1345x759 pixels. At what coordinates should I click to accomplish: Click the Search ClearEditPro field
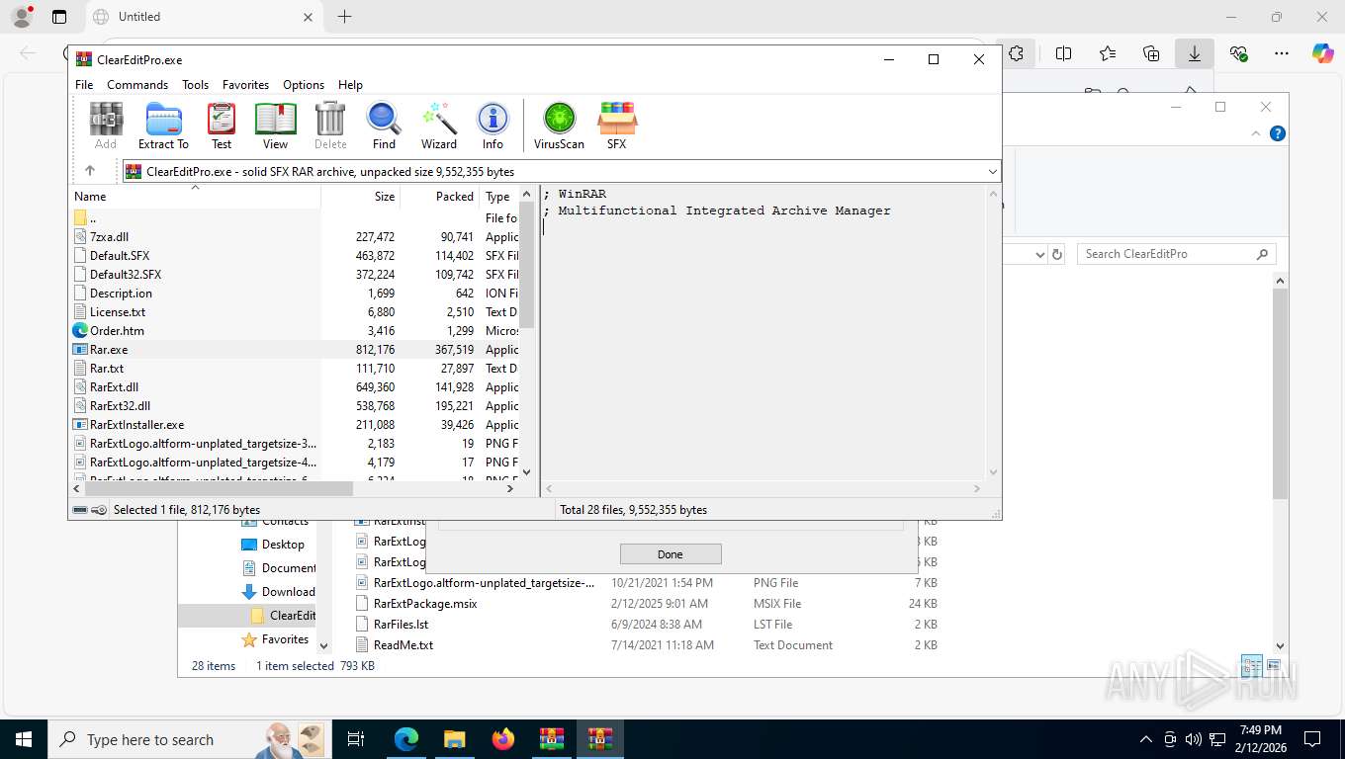pos(1177,254)
